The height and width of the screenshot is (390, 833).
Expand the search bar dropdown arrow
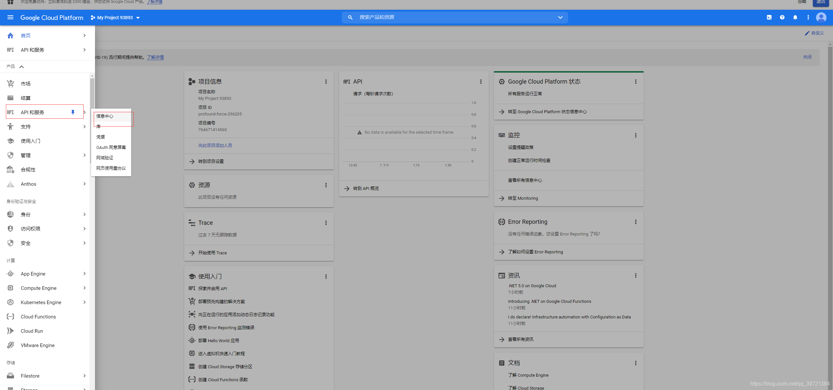[560, 18]
